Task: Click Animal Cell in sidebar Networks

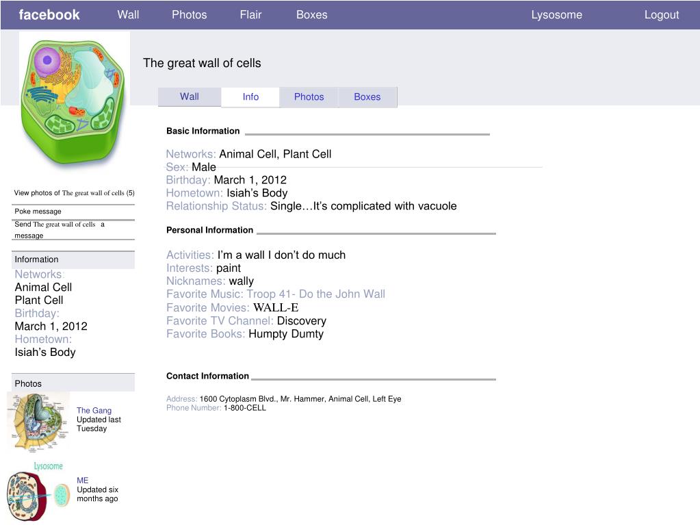Action: (43, 287)
